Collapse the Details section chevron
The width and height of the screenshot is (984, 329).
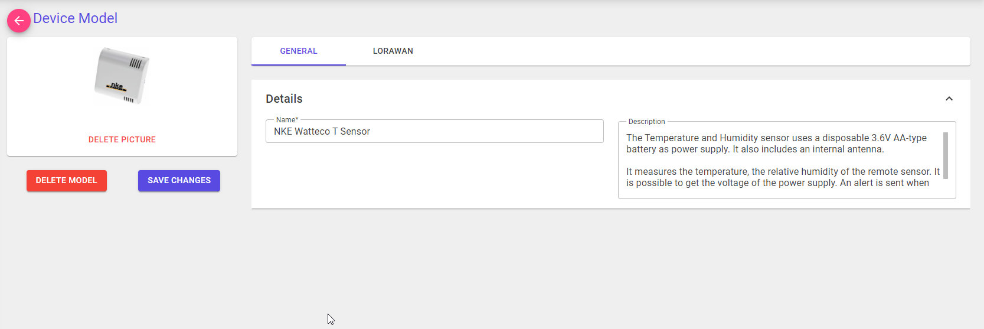(x=949, y=99)
